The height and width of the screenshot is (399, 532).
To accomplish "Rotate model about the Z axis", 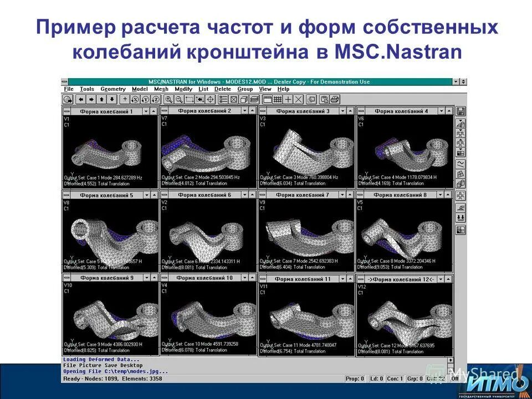I will pyautogui.click(x=156, y=99).
